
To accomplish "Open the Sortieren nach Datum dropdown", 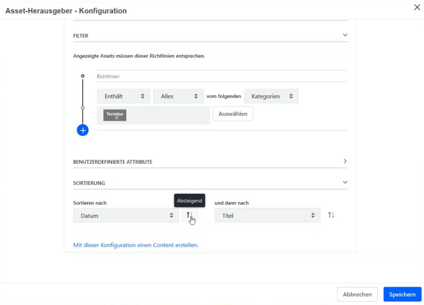I will tap(126, 216).
